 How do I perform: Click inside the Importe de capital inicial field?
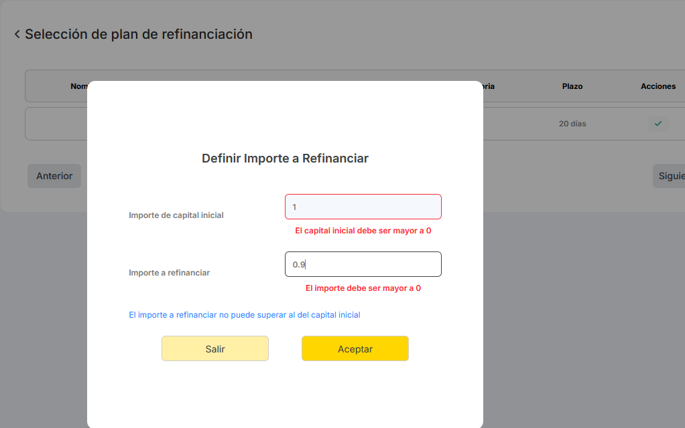click(x=363, y=207)
